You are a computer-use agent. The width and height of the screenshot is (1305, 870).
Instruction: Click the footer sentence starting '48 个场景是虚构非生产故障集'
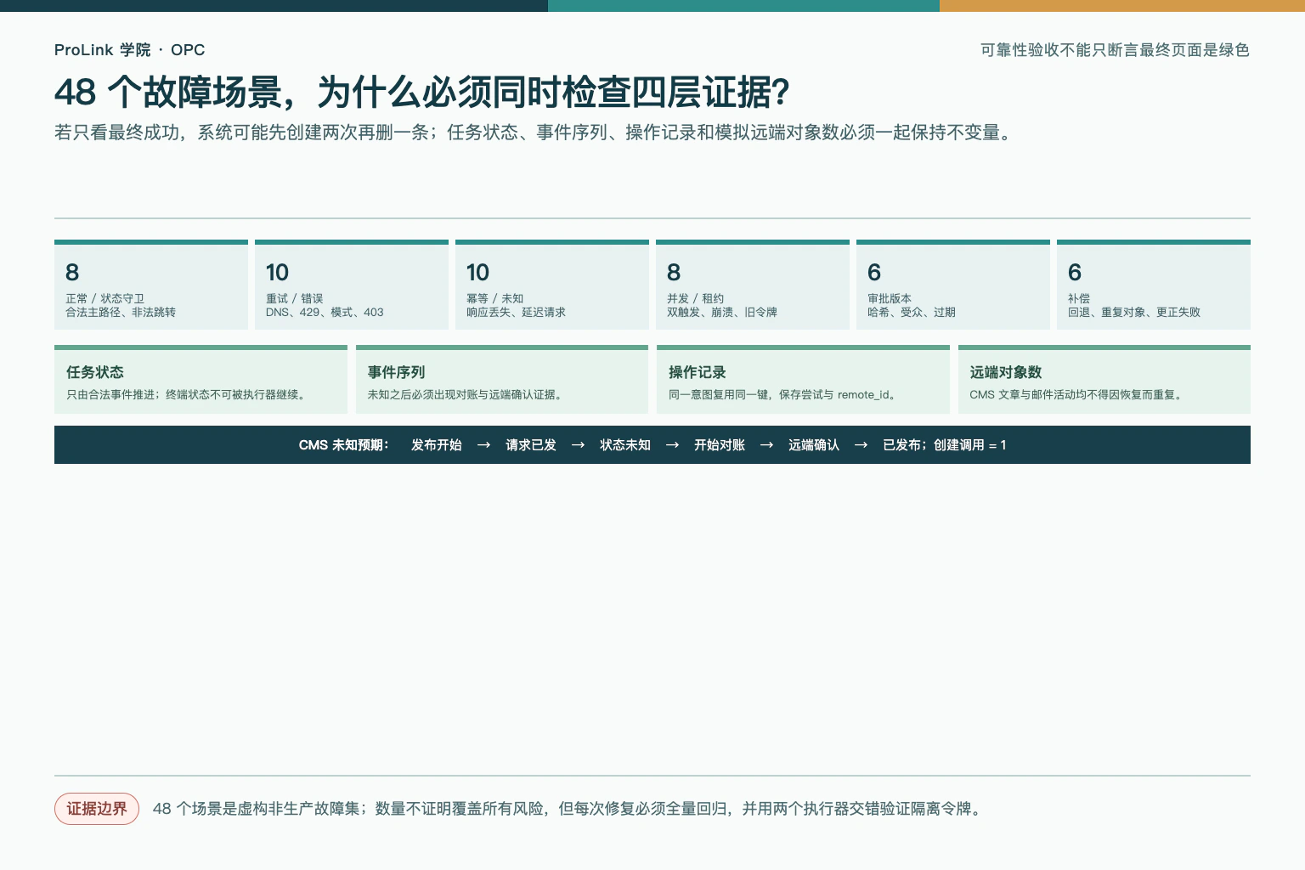(569, 809)
